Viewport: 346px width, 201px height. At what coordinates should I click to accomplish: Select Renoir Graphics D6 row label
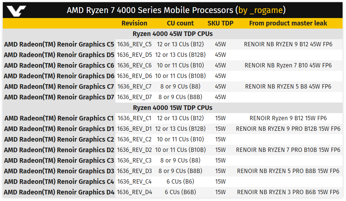[59, 76]
